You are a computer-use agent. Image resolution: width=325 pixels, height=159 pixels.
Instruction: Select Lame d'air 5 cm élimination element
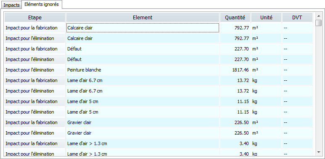[x=143, y=112]
